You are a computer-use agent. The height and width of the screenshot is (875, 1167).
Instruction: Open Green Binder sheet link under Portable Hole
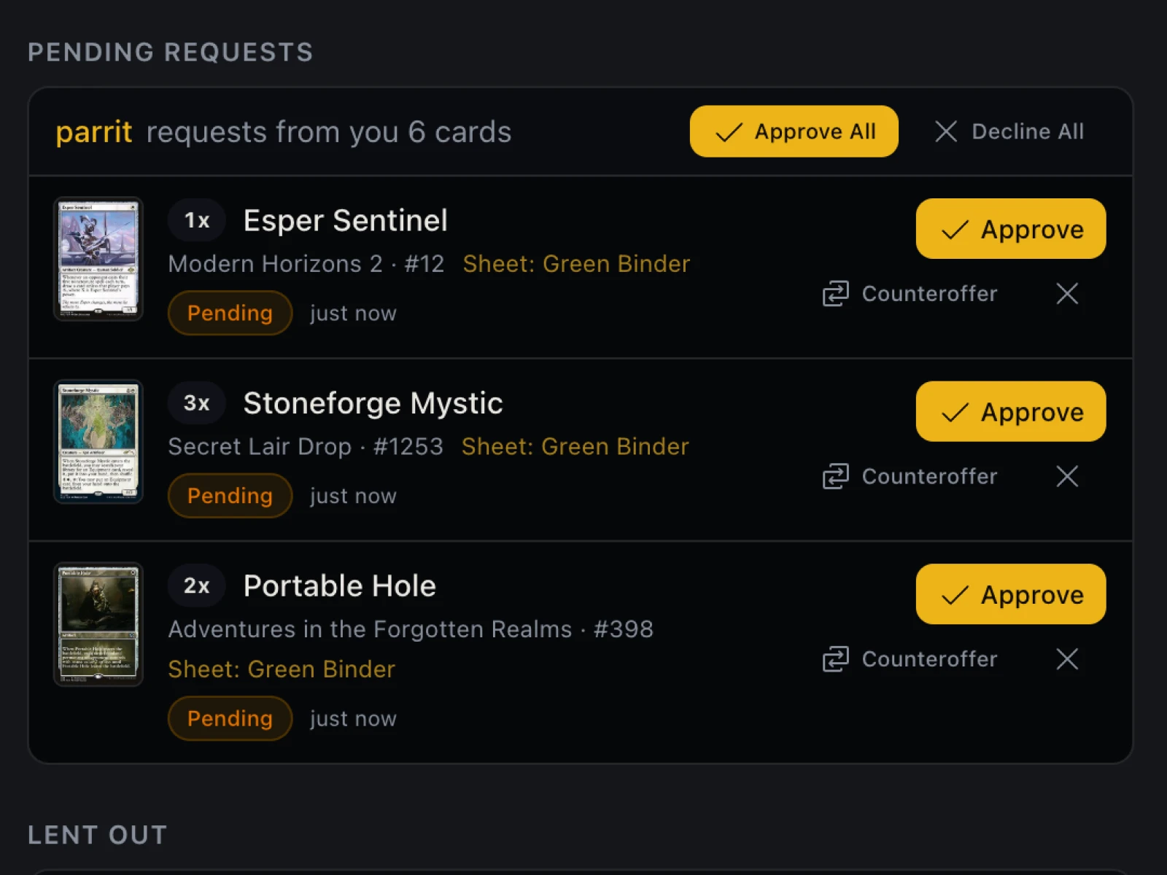pyautogui.click(x=282, y=669)
